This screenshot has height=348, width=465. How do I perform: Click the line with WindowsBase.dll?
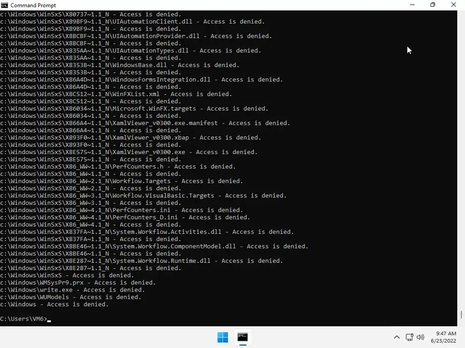[119, 65]
